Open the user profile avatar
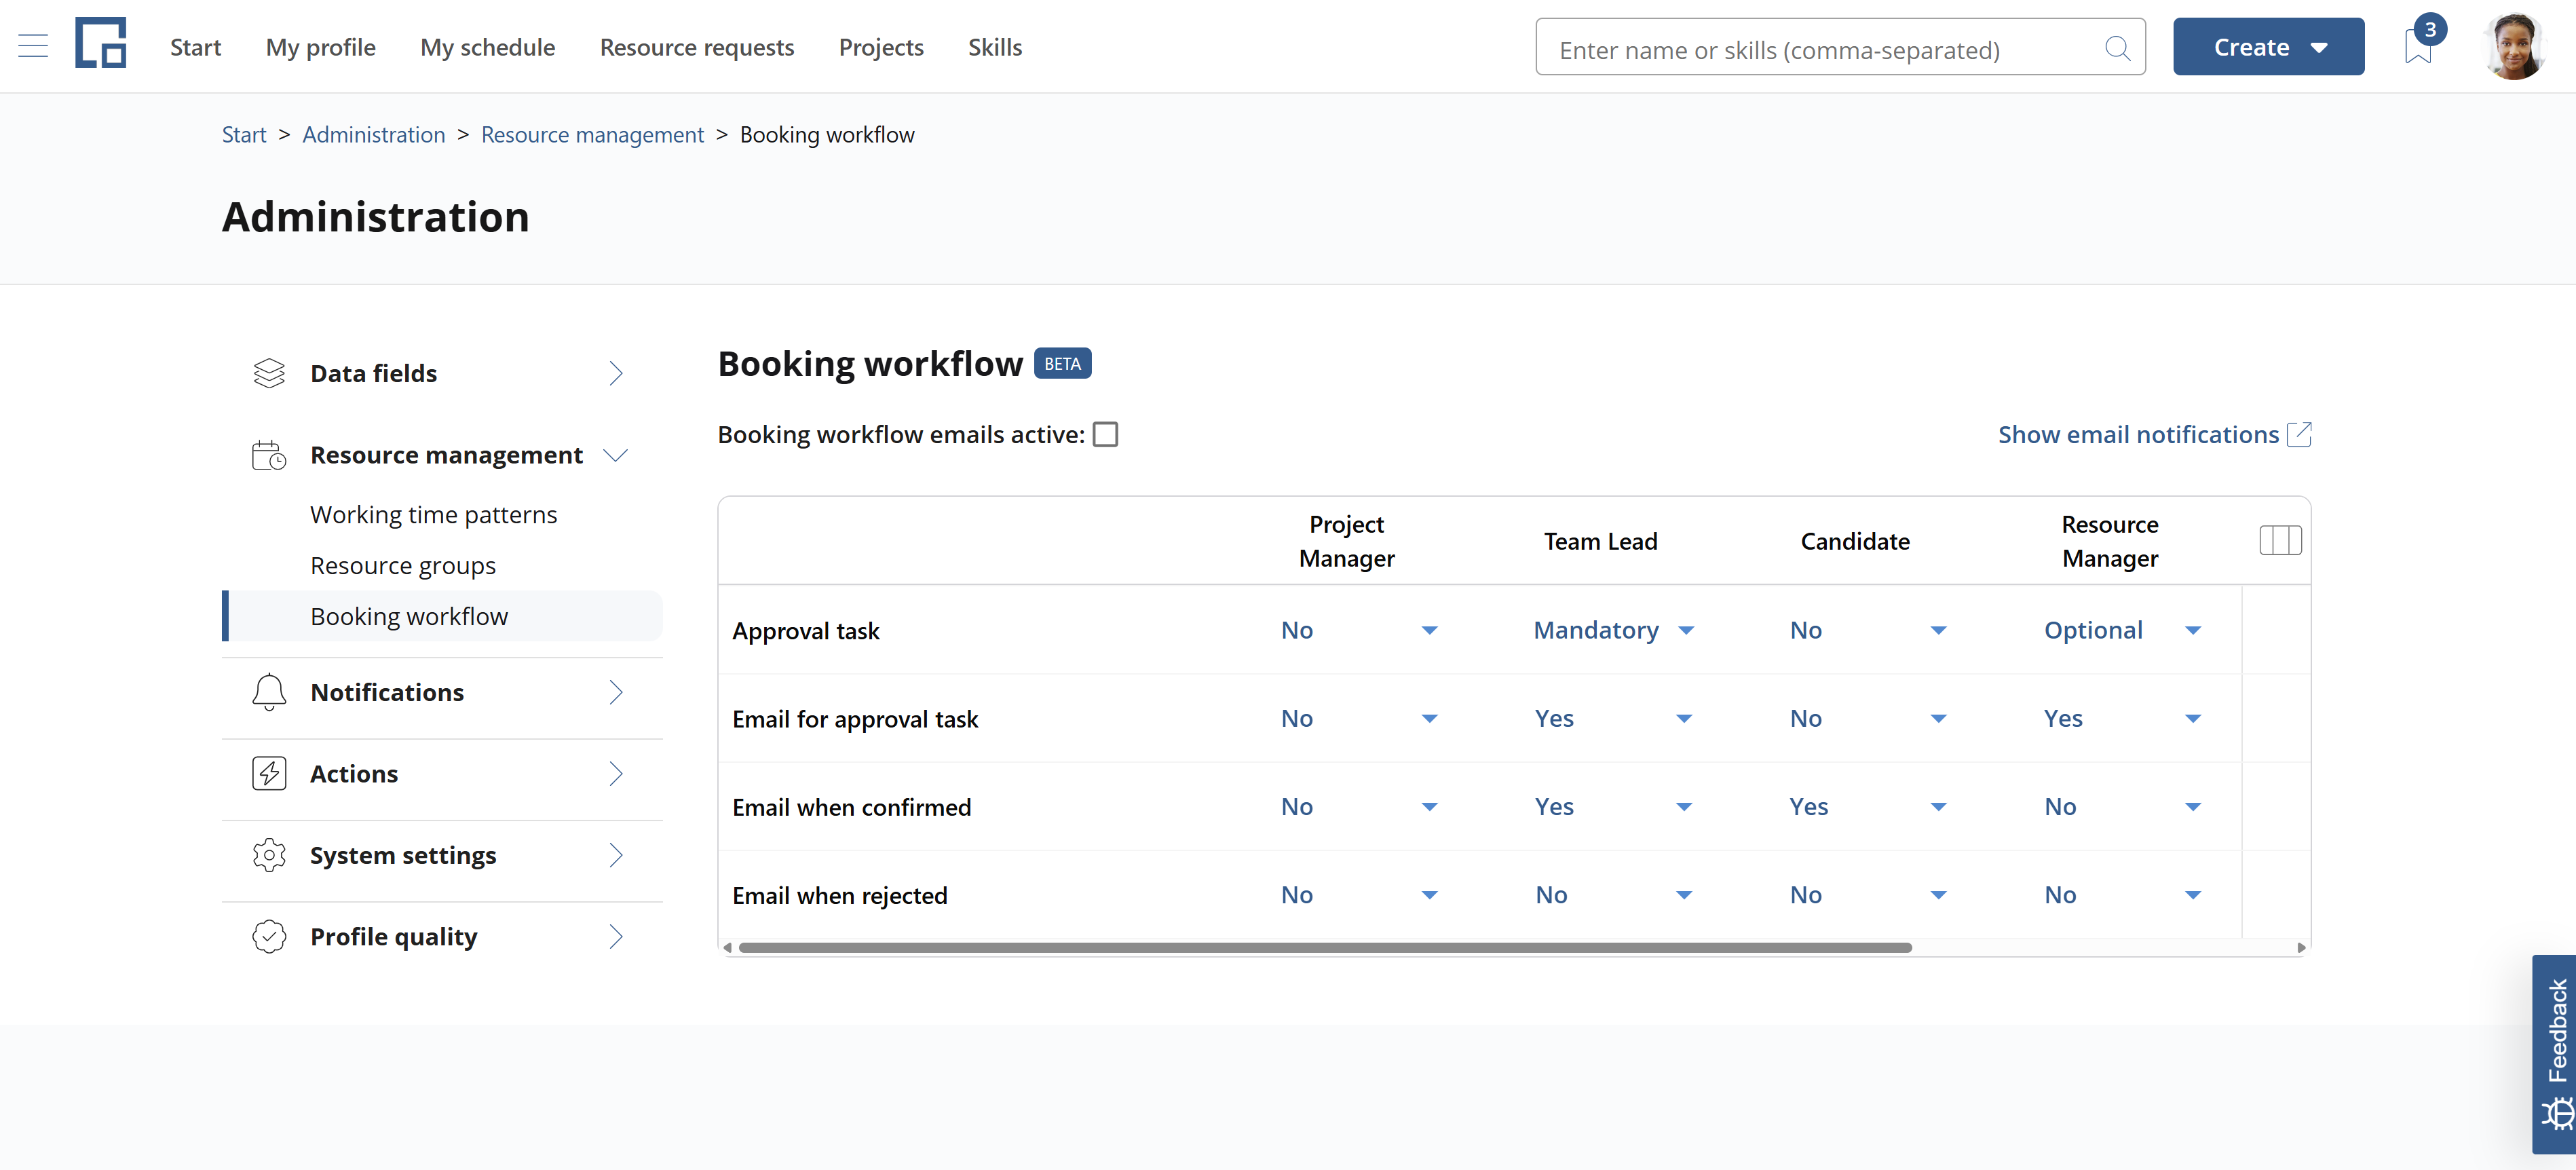Image resolution: width=2576 pixels, height=1170 pixels. tap(2515, 46)
